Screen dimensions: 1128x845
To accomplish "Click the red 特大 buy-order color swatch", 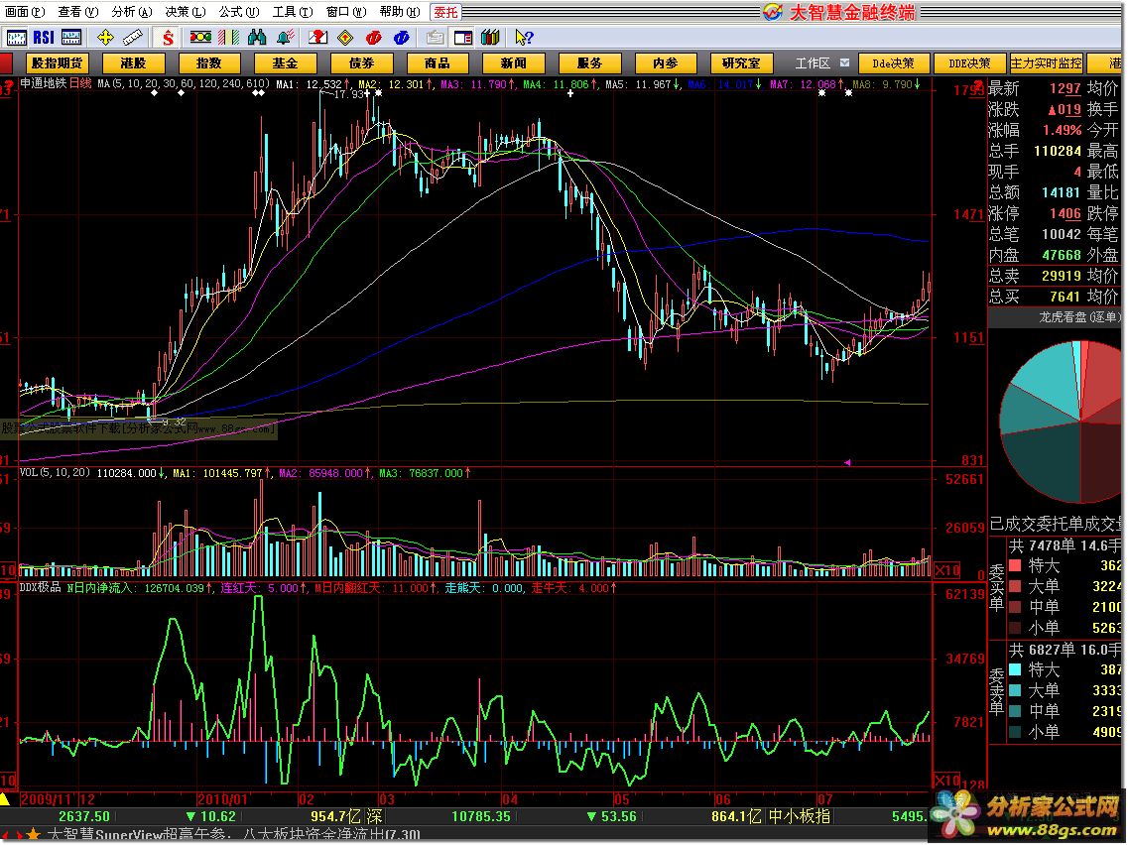I will pyautogui.click(x=1016, y=566).
